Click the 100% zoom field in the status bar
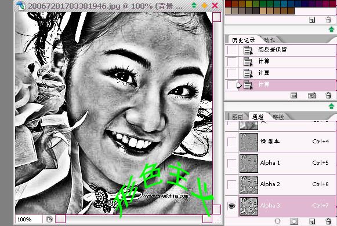337x226 pixels. click(28, 220)
